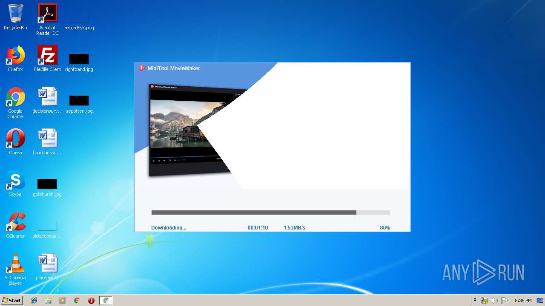Open Windows Media Player taskbar icon

coord(63,300)
